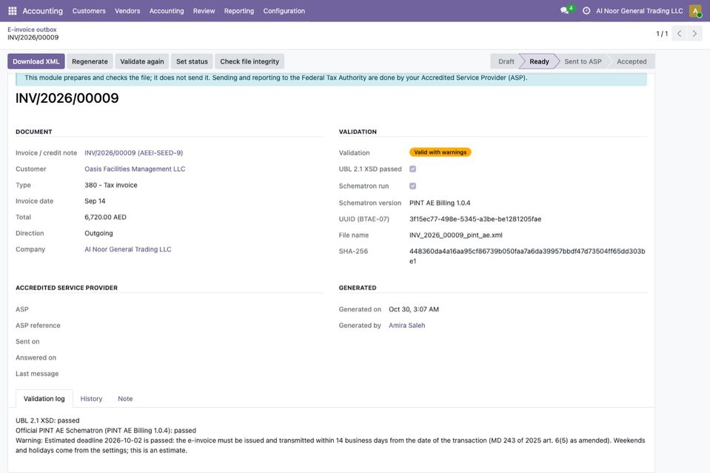Open the user avatar menu
Viewport: 710px width, 473px height.
(695, 11)
